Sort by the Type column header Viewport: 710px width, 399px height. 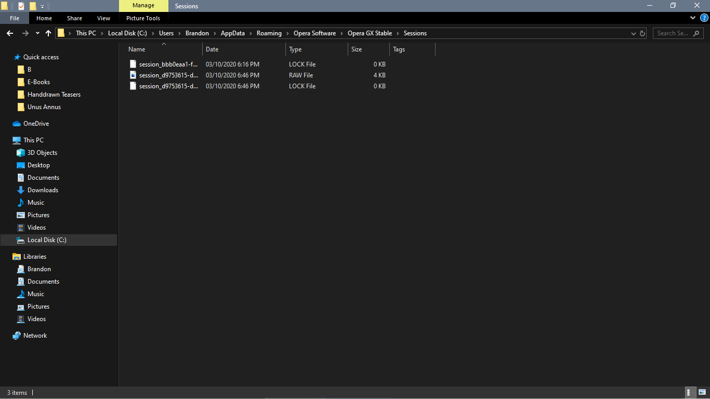(x=317, y=49)
